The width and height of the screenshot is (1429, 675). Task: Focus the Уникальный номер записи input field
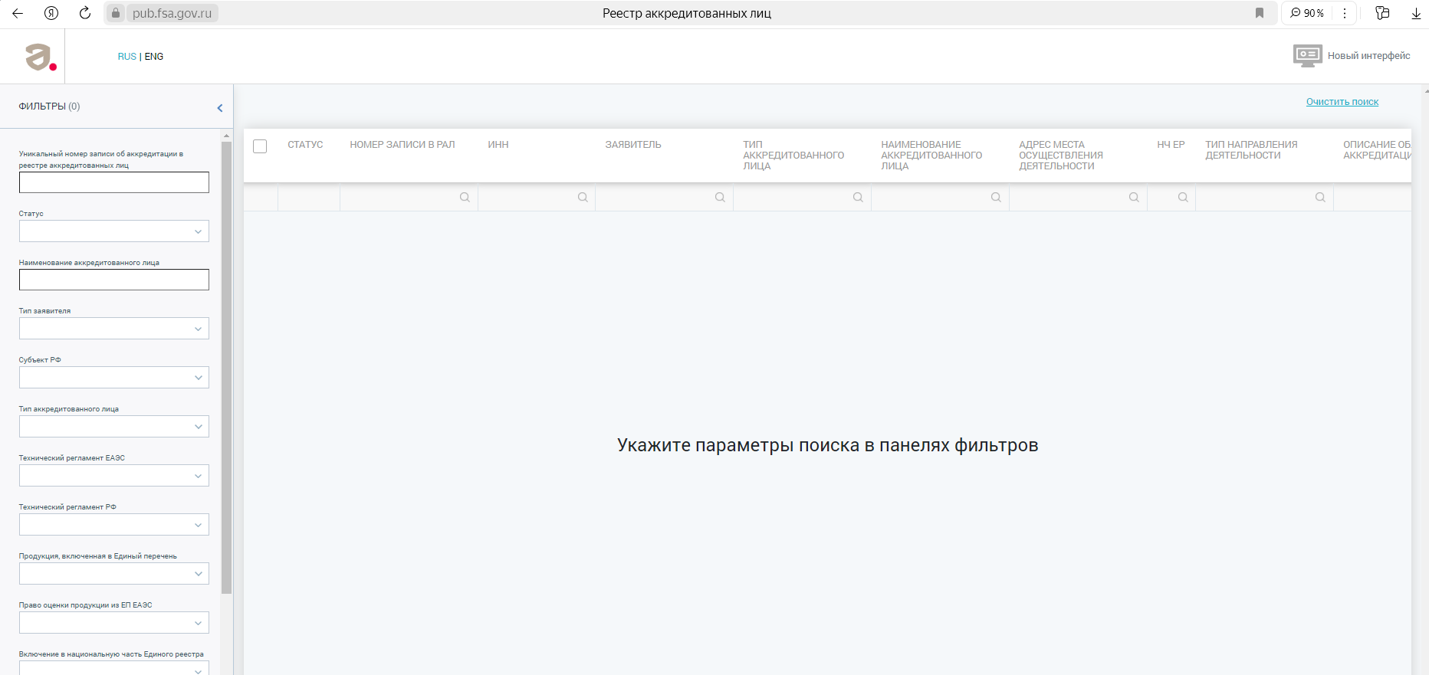coord(114,182)
